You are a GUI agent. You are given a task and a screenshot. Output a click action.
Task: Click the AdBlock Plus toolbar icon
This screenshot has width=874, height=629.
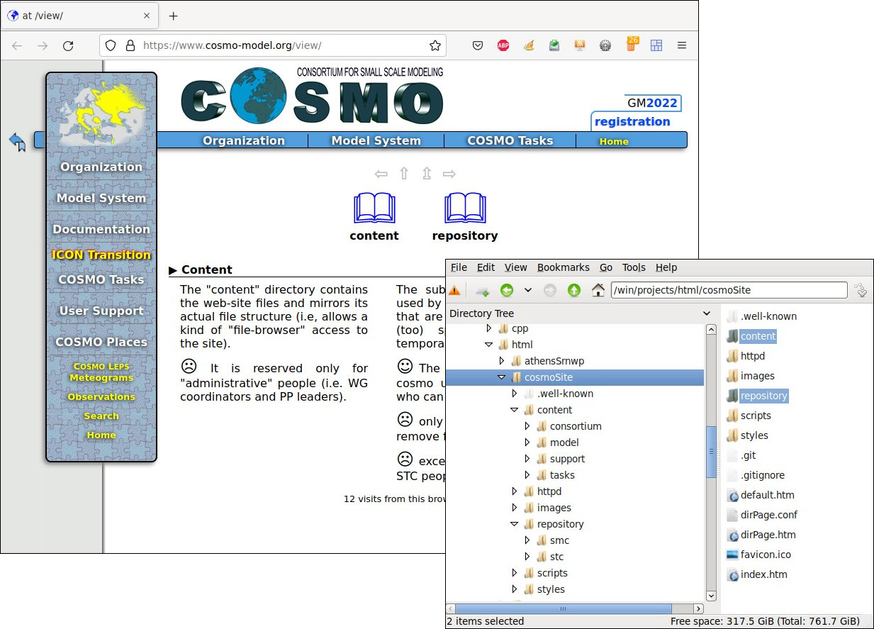click(x=503, y=45)
